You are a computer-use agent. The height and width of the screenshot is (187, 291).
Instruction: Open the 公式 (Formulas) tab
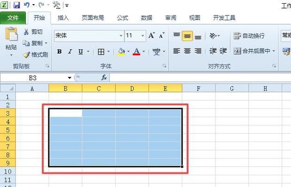(x=123, y=18)
